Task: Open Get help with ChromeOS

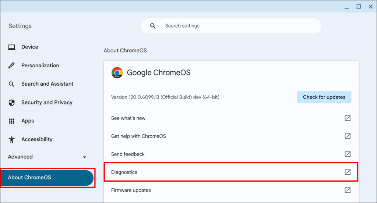Action: pos(138,136)
